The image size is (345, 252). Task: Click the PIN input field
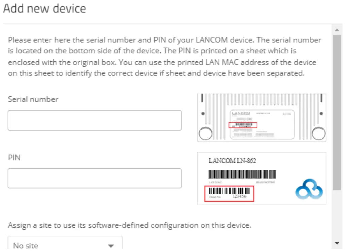95,178
